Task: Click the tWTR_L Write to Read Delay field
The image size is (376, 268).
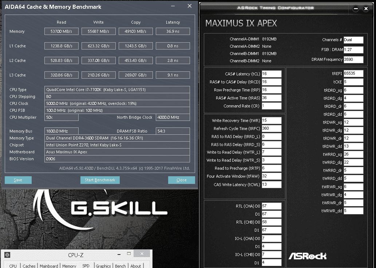Action: coord(272,152)
